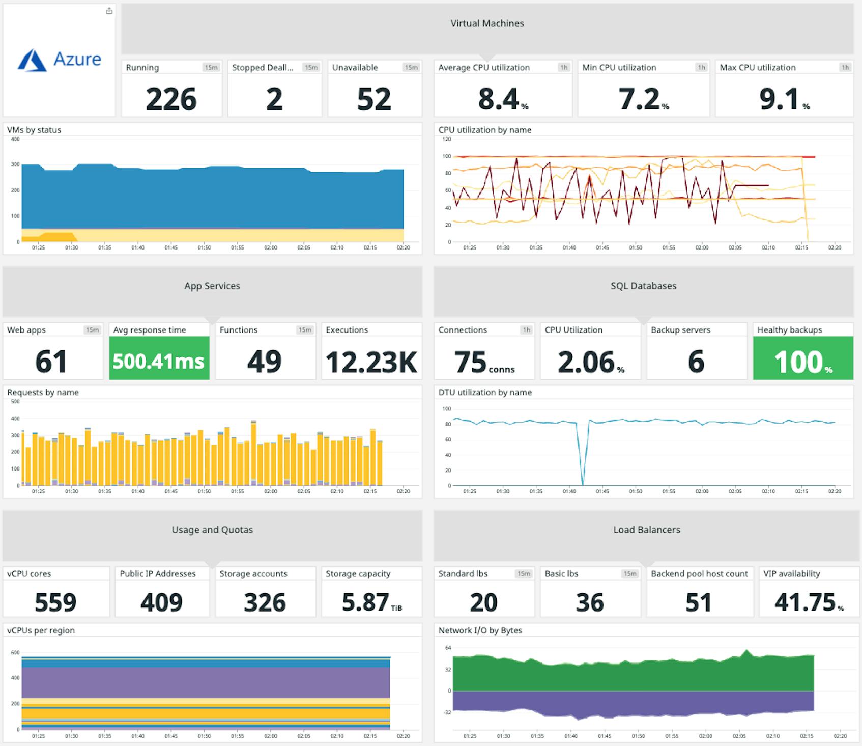Image resolution: width=862 pixels, height=746 pixels.
Task: Click the Healthy backups 100% widget
Action: (802, 362)
